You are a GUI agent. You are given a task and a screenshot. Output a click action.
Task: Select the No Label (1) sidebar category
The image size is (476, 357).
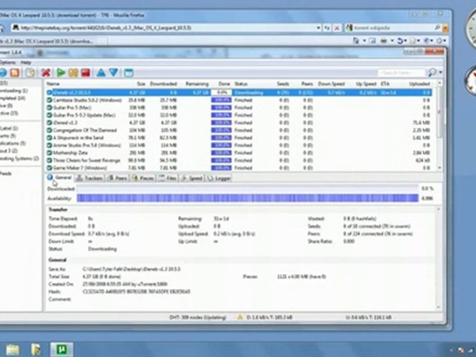point(9,128)
